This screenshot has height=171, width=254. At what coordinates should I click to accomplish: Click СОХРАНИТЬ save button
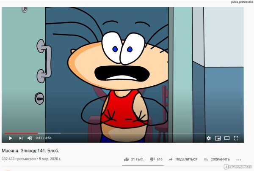click(220, 159)
